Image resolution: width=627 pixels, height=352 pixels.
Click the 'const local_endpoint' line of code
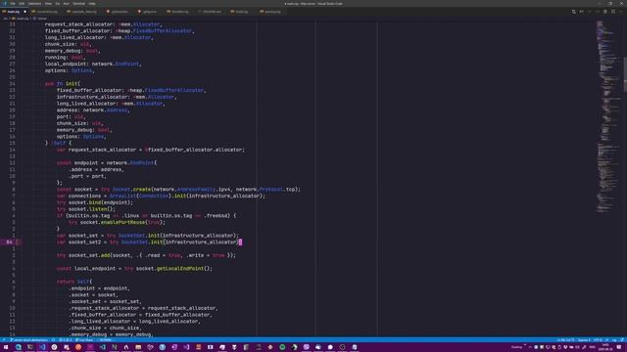click(x=134, y=268)
